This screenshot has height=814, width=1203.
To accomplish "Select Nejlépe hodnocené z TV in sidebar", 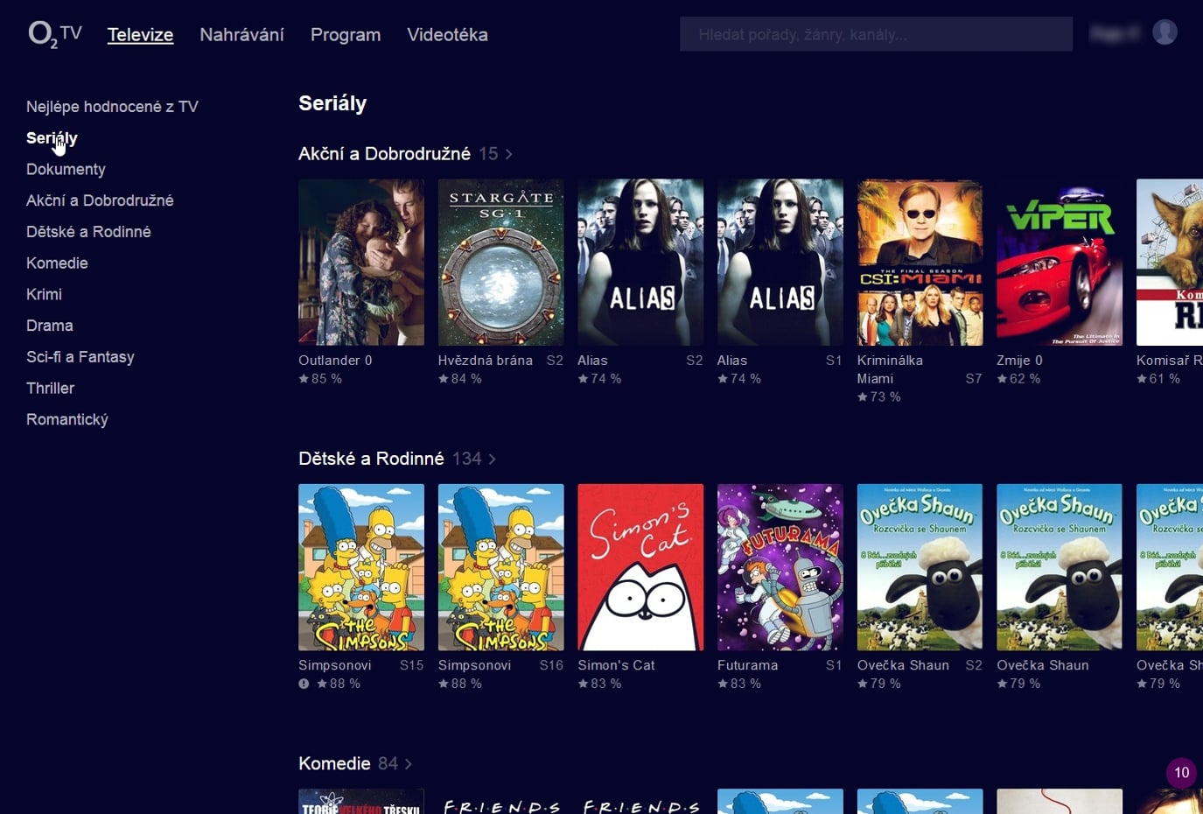I will tap(112, 107).
